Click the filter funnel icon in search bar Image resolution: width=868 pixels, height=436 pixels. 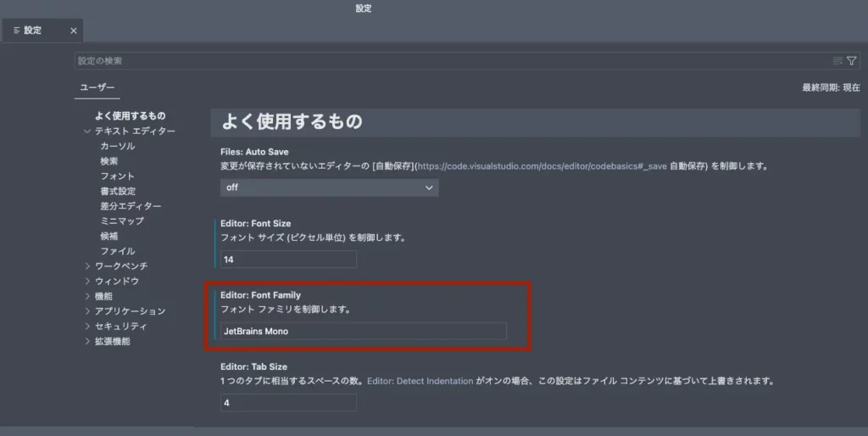(x=852, y=61)
